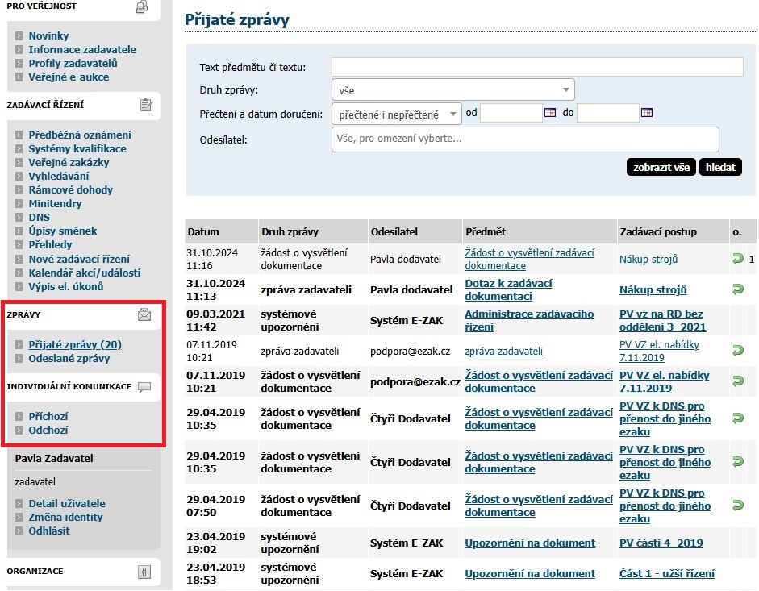Open the Odesílatel selection box
The image size is (759, 591).
point(536,139)
